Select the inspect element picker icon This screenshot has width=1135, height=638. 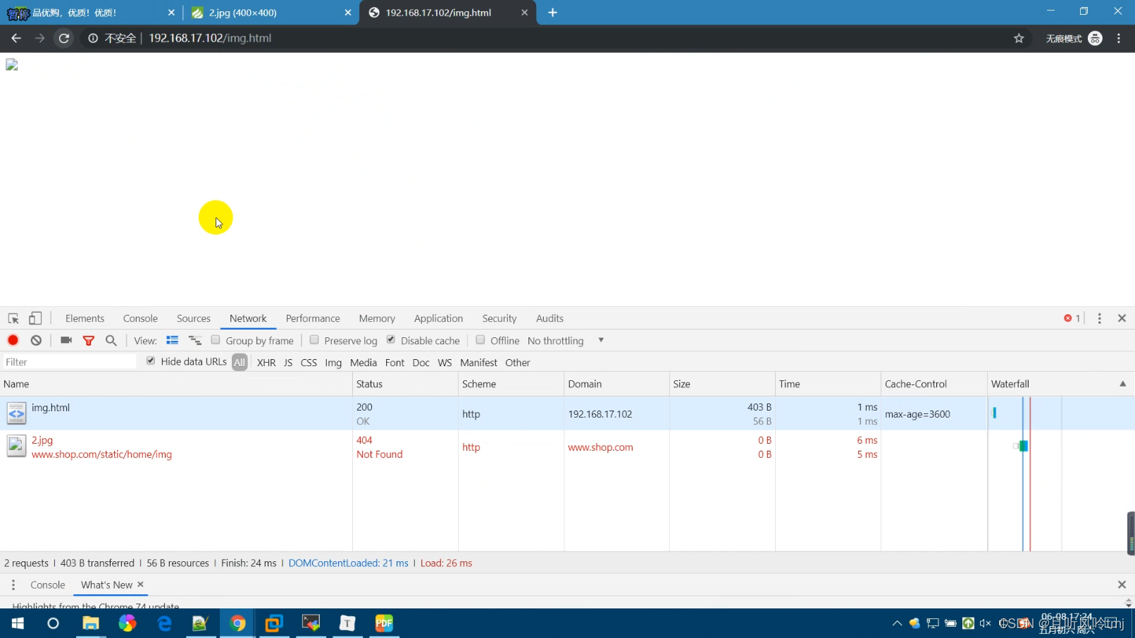13,318
